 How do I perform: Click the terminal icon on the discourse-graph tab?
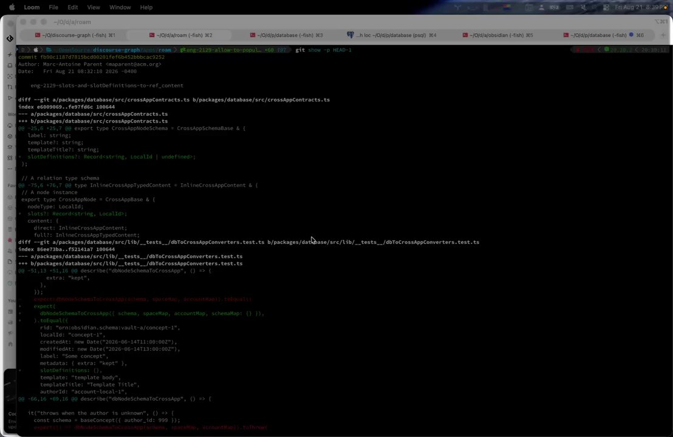click(x=38, y=35)
